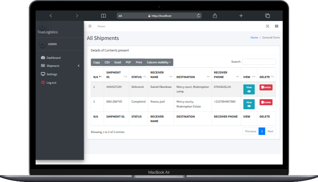This screenshot has width=318, height=182.
Task: Open the grid apps icon in header
Action: pos(276,26)
